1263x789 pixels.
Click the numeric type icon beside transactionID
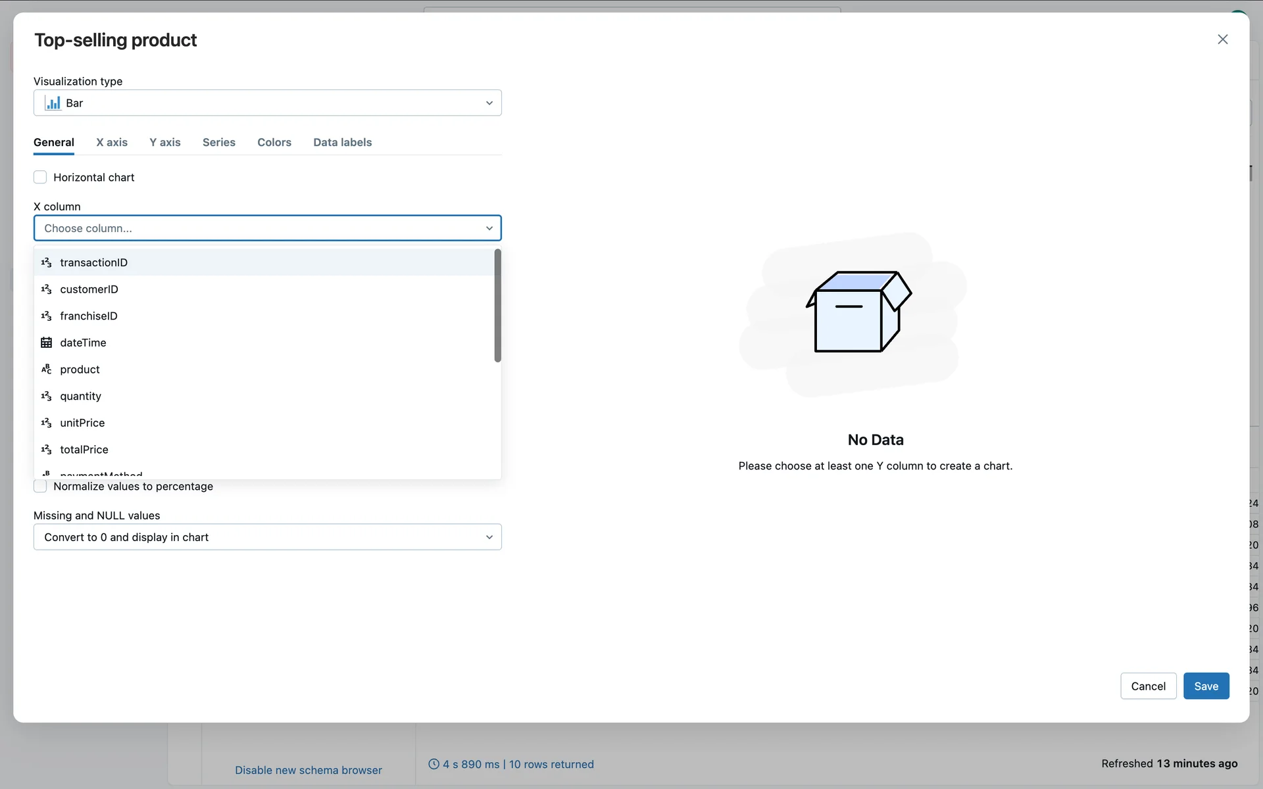(x=46, y=262)
